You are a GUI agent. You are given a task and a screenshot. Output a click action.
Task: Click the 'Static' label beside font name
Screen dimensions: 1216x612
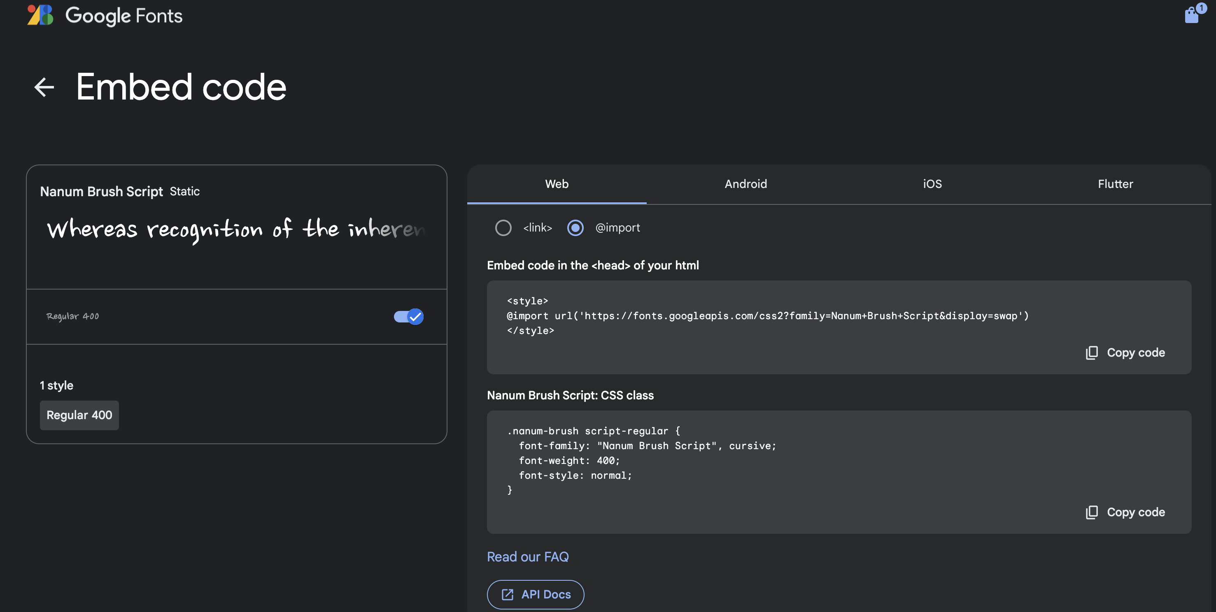[184, 191]
